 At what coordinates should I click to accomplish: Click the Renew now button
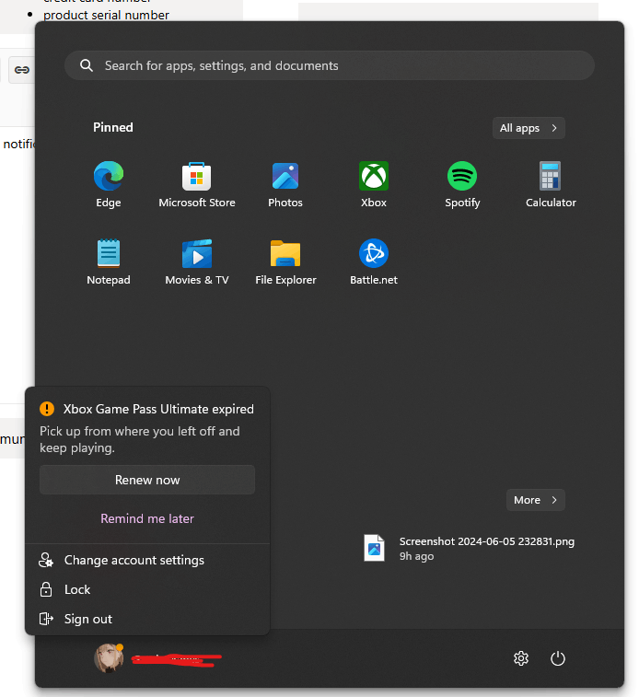tap(147, 480)
